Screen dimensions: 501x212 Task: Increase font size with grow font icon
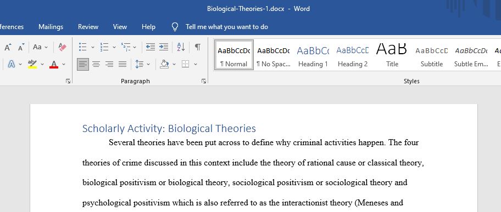click(8, 47)
